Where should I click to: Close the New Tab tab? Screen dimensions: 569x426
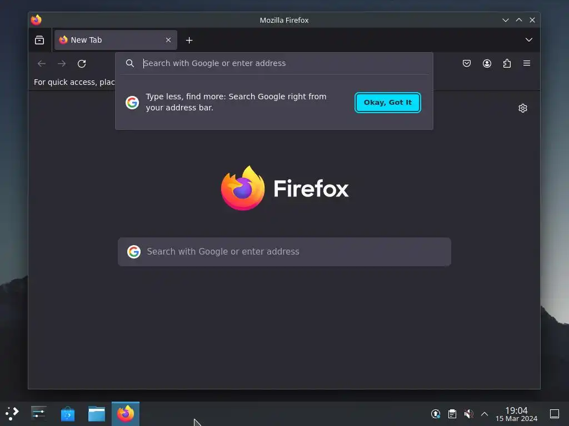click(x=168, y=40)
